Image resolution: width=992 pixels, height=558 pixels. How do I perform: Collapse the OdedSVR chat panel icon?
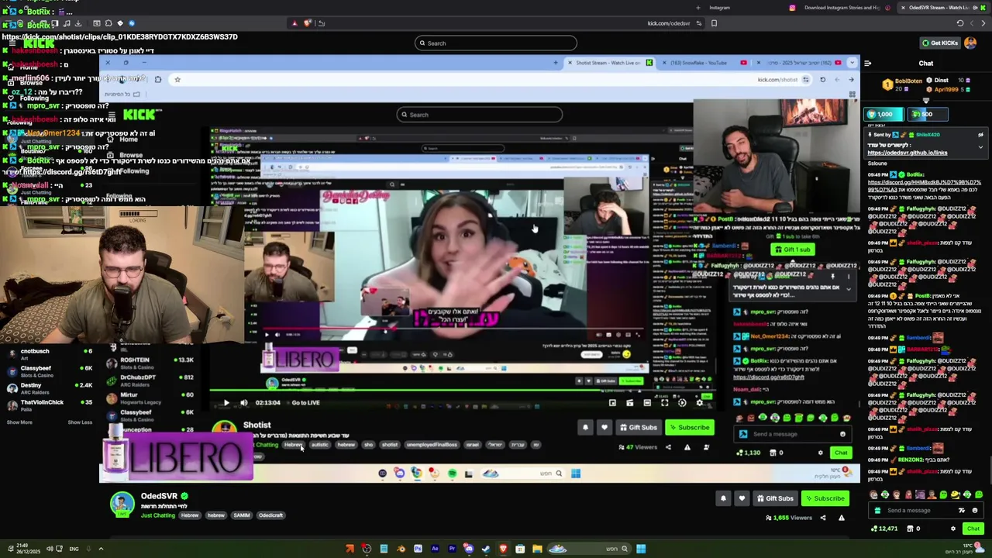(867, 64)
